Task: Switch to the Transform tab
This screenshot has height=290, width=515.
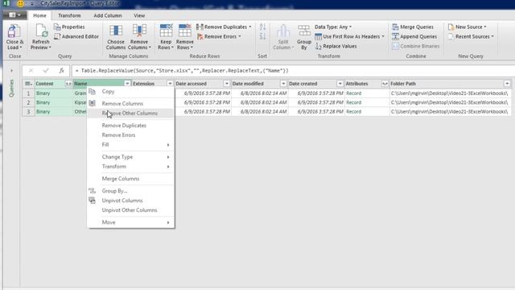Action: pos(69,15)
